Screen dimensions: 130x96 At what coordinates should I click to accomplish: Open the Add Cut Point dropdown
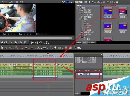(41, 48)
